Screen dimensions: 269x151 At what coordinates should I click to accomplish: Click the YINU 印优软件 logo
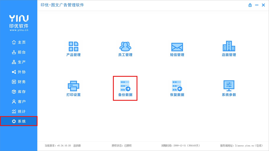19,23
